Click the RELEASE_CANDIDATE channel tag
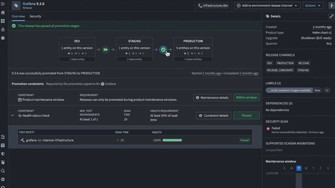The height and width of the screenshot is (188, 335). tap(280, 70)
